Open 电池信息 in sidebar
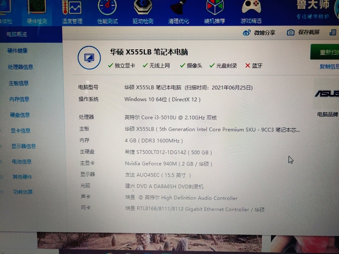This screenshot has height=254, width=339. click(x=22, y=161)
